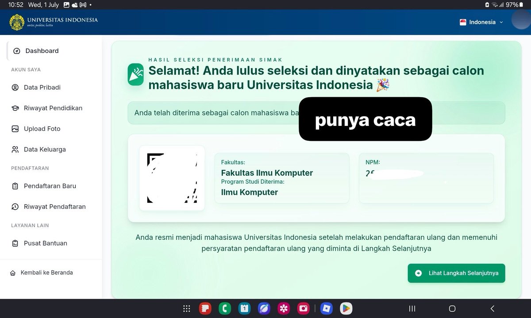Launch the Roblox app in taskbar
This screenshot has height=318, width=531.
[x=327, y=309]
